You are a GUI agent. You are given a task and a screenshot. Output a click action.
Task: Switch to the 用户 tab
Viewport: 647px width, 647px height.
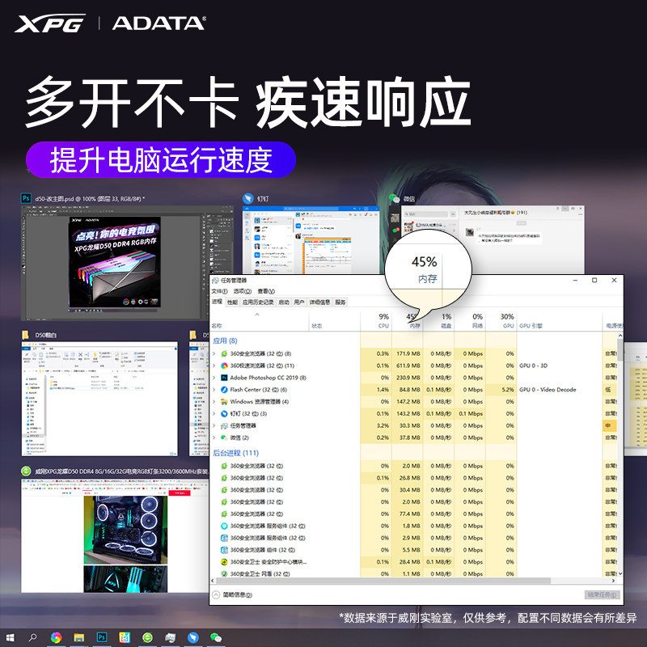298,302
